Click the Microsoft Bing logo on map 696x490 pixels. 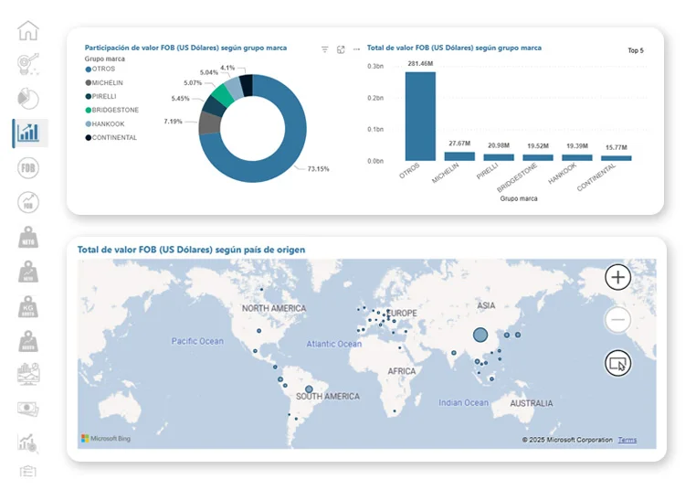pos(106,439)
